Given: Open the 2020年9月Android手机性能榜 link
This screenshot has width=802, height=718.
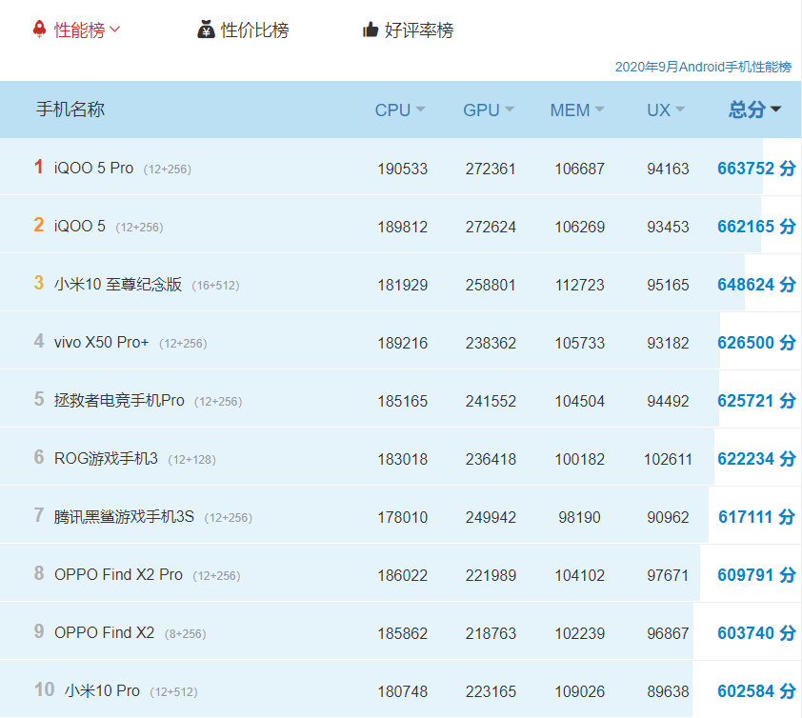Looking at the screenshot, I should tap(703, 67).
